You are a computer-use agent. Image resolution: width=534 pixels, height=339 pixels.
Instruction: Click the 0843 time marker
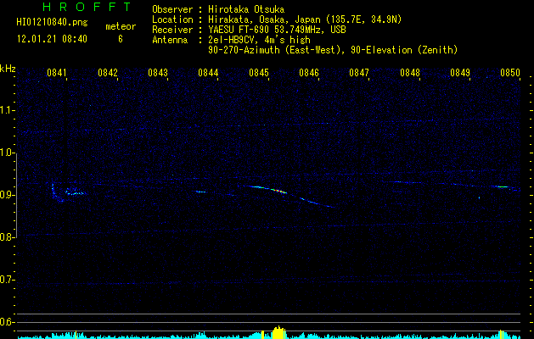[x=158, y=73]
